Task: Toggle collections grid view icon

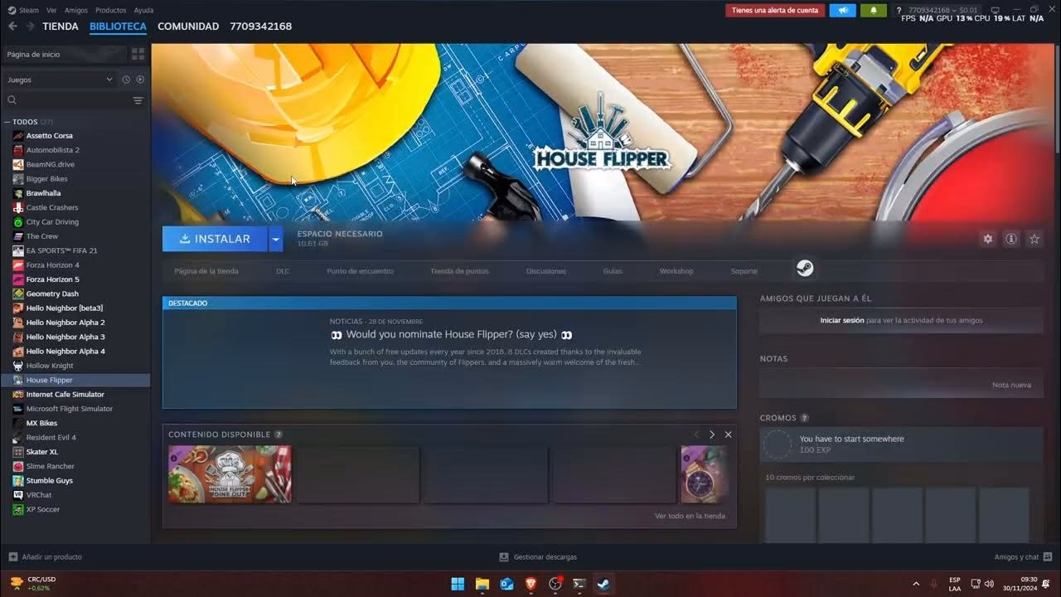Action: tap(138, 54)
